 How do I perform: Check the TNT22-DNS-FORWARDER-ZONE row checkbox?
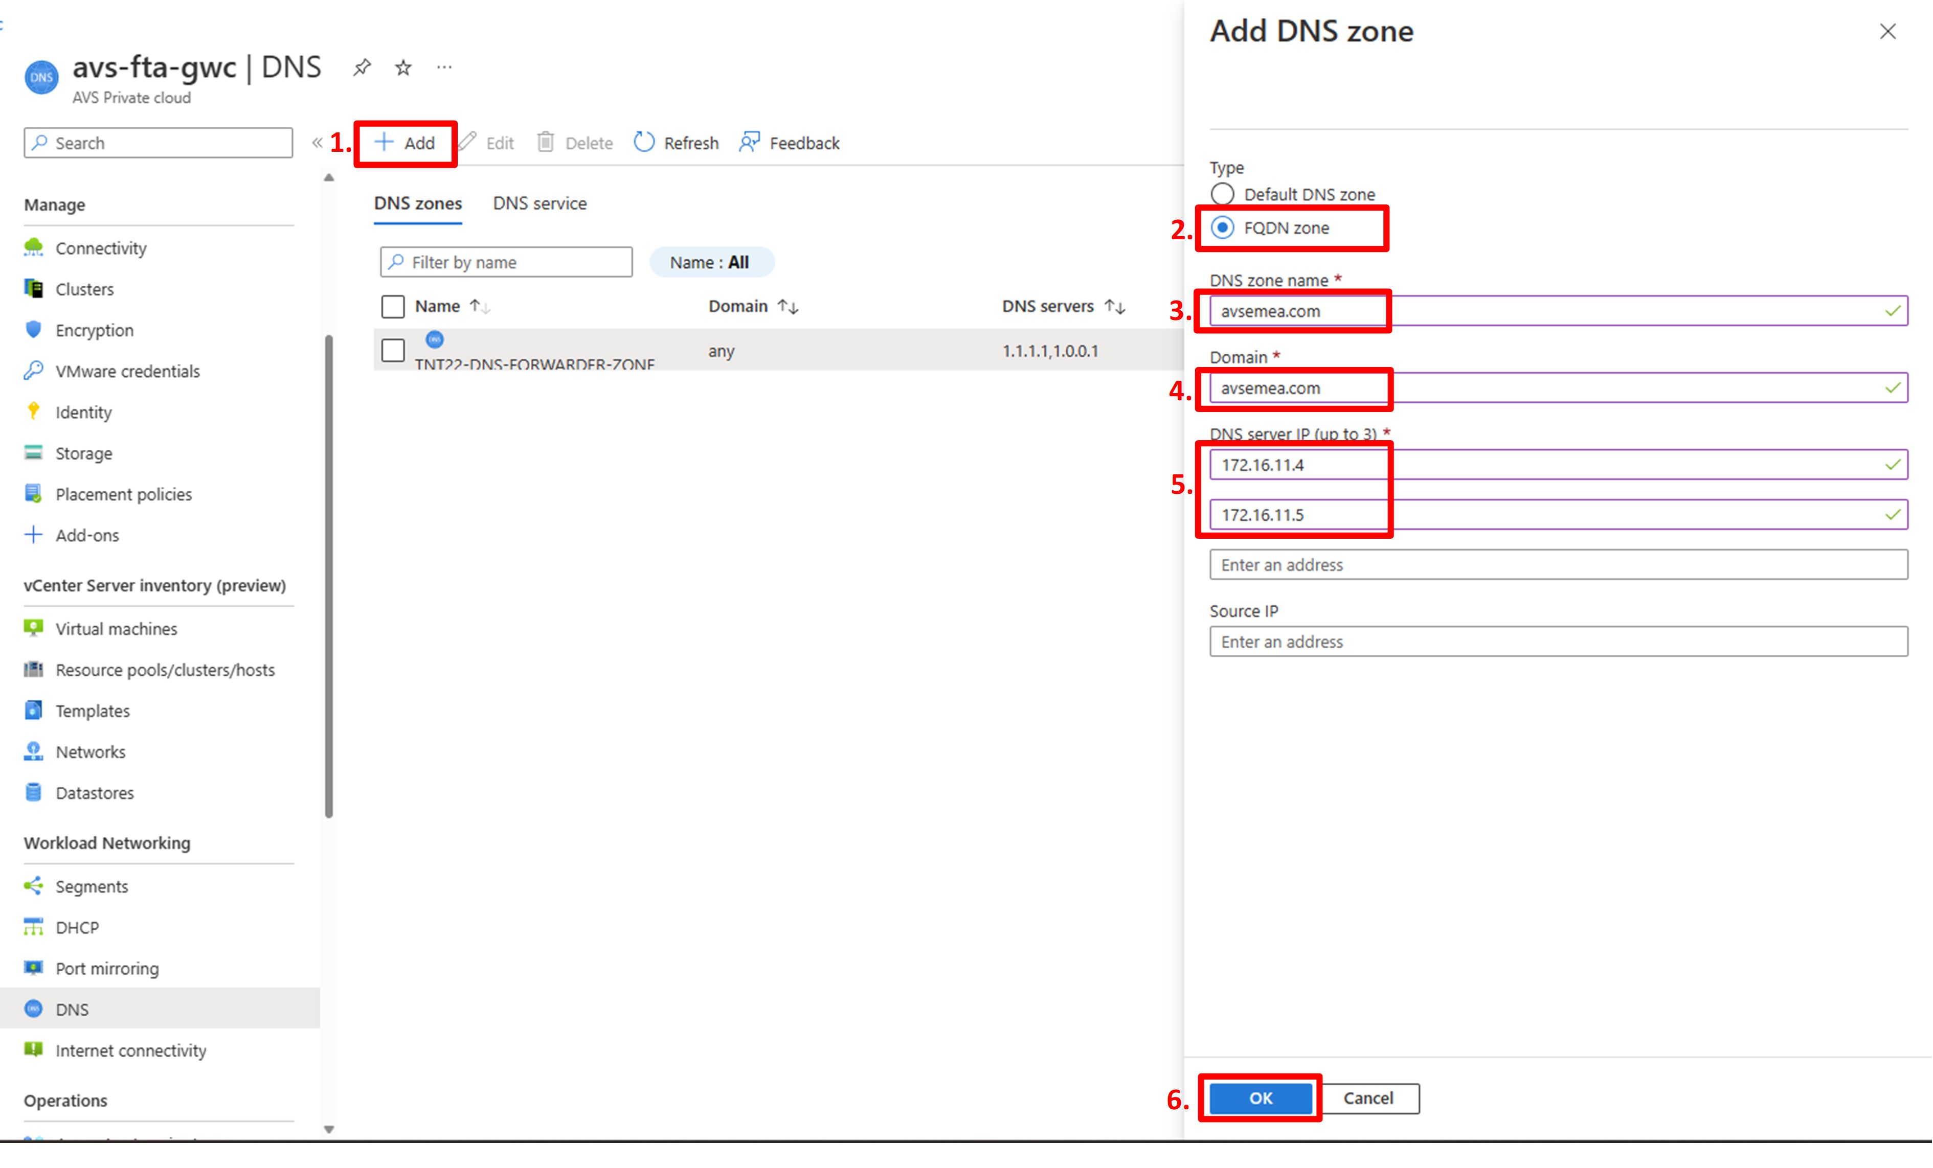click(x=393, y=351)
